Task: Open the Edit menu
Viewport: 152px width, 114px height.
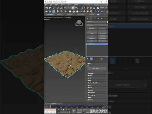Action: (51, 5)
